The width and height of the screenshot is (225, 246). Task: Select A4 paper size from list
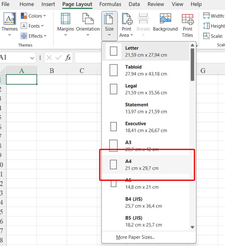(146, 165)
